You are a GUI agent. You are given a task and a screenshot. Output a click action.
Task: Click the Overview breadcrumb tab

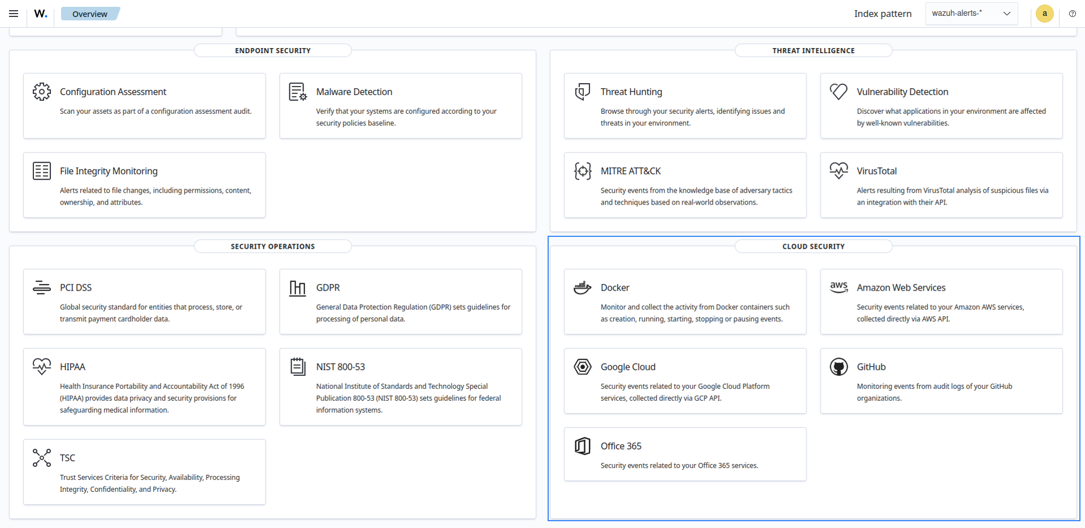click(90, 13)
